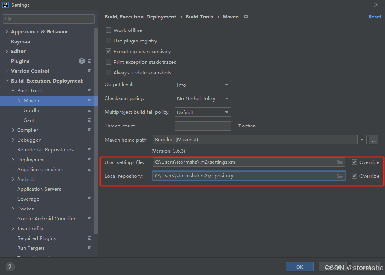The image size is (385, 275).
Task: Select Application Servers in the tree
Action: click(x=39, y=189)
